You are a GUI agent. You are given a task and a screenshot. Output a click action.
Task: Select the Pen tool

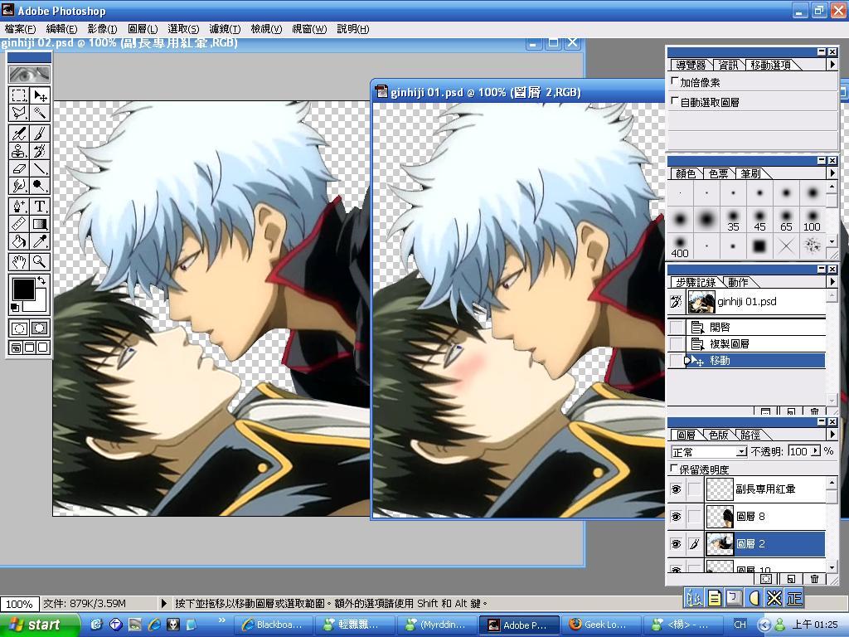[x=19, y=206]
